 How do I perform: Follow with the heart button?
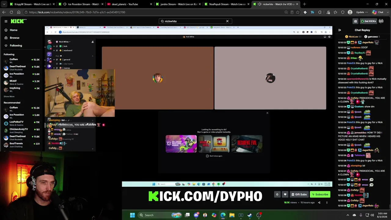[x=285, y=194]
